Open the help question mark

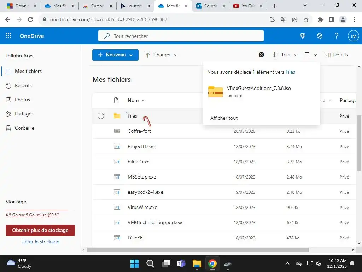[x=337, y=36]
